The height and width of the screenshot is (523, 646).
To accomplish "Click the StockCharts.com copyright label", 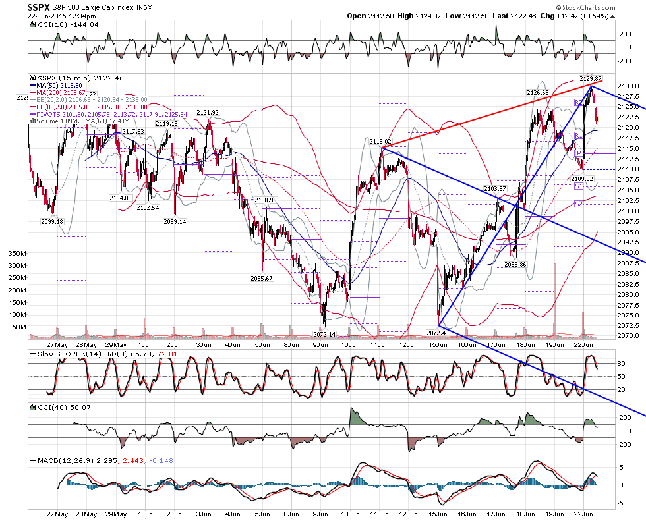I will [585, 7].
